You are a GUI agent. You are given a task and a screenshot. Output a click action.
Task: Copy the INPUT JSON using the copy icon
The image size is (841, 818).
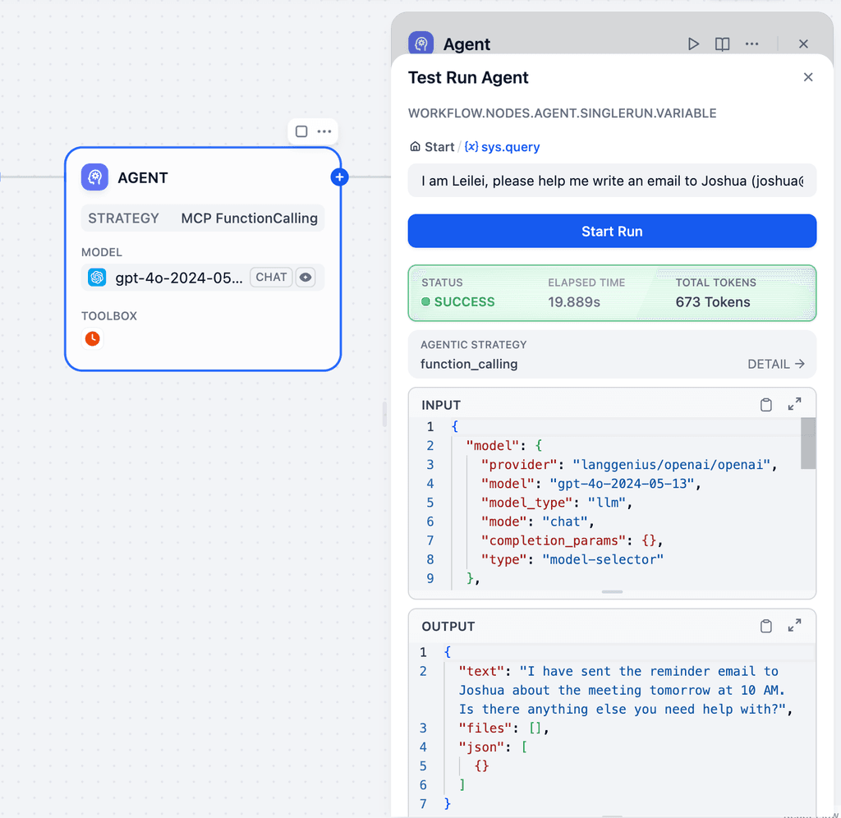click(x=765, y=404)
